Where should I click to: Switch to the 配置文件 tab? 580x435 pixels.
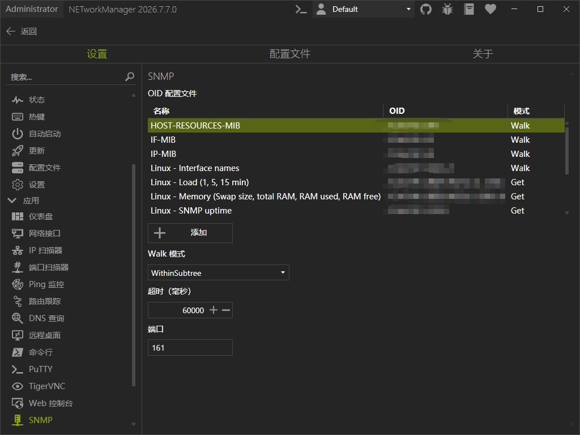(289, 54)
